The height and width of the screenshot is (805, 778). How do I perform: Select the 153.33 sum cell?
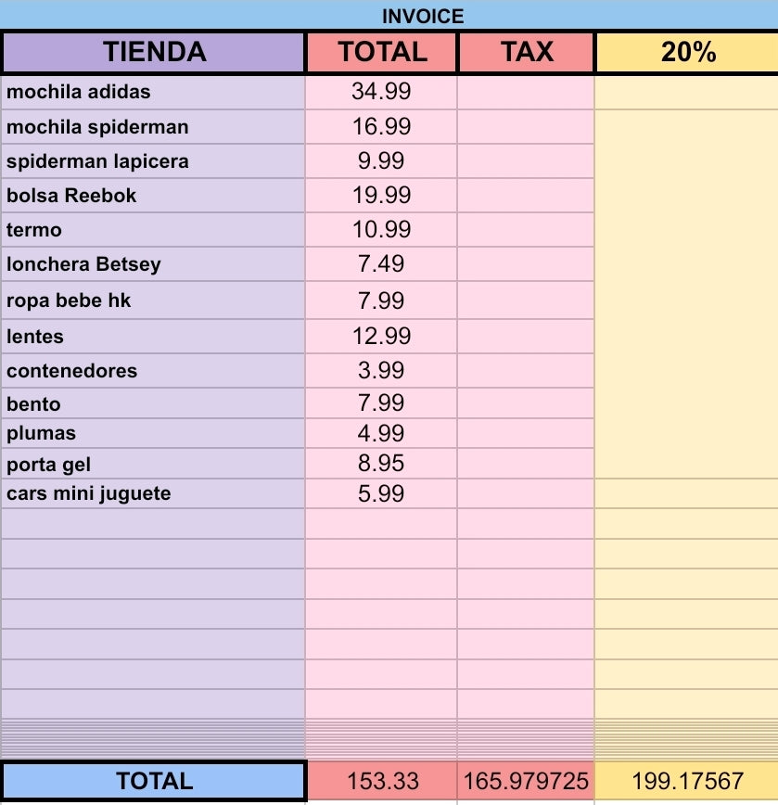[382, 781]
